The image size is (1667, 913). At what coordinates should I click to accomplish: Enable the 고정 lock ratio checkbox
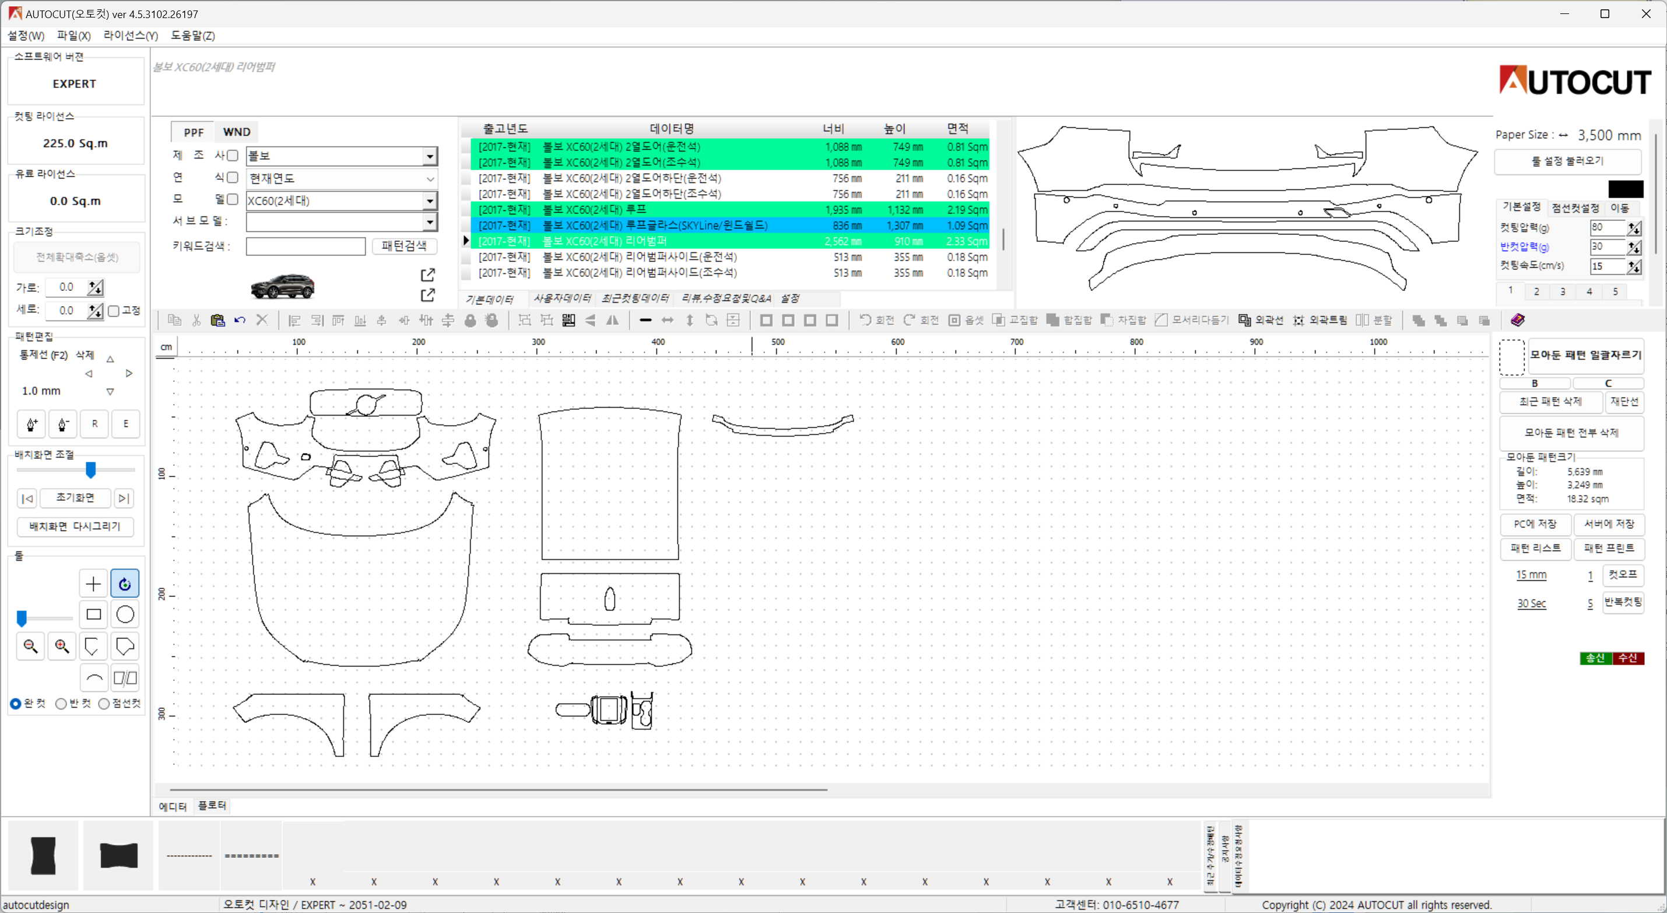click(x=114, y=311)
